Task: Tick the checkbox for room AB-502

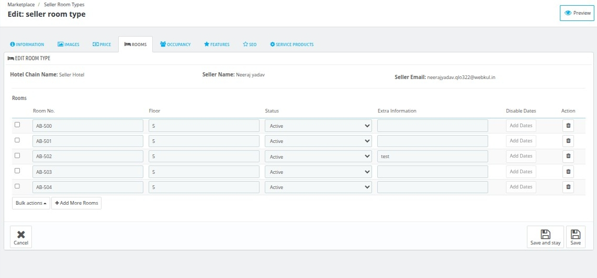Action: click(x=17, y=155)
